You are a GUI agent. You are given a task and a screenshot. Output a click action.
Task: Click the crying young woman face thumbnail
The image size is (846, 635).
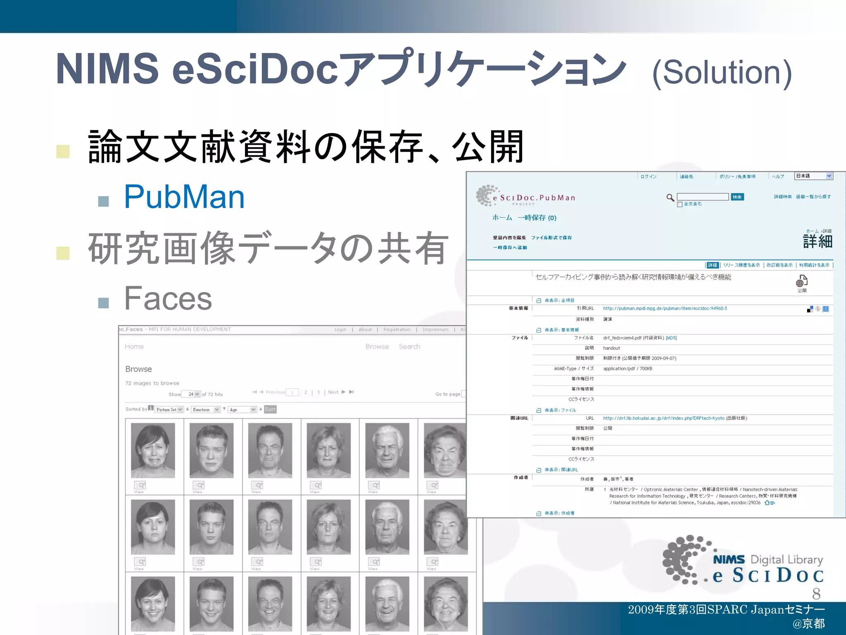click(153, 450)
